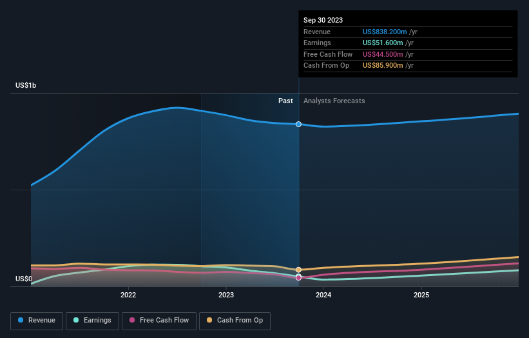Click the Revenue row label in tooltip
The height and width of the screenshot is (338, 529).
[x=317, y=32]
